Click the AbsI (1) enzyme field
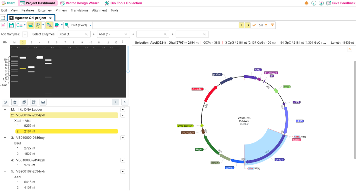 coord(113,34)
